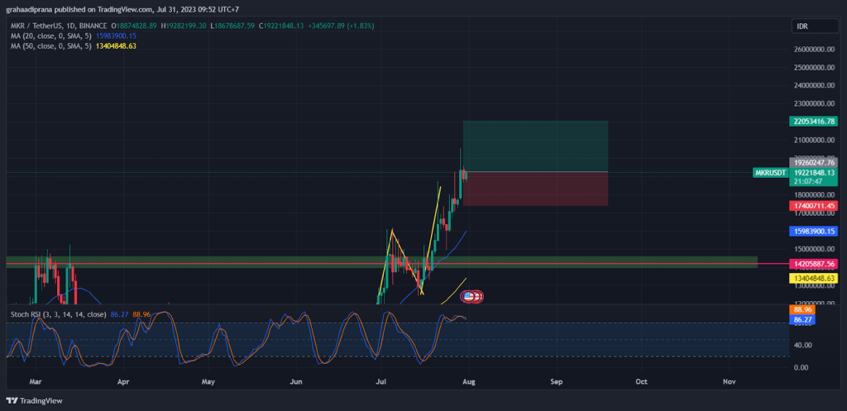
Task: Click orange Stoch RSI axis label 88.96
Action: click(x=802, y=311)
